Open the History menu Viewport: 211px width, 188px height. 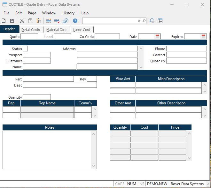pos(68,13)
